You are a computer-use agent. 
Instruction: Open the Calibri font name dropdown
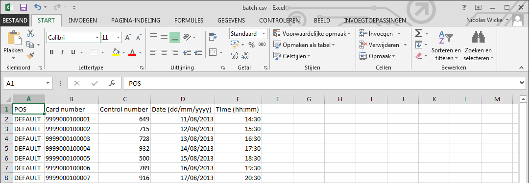[97, 37]
